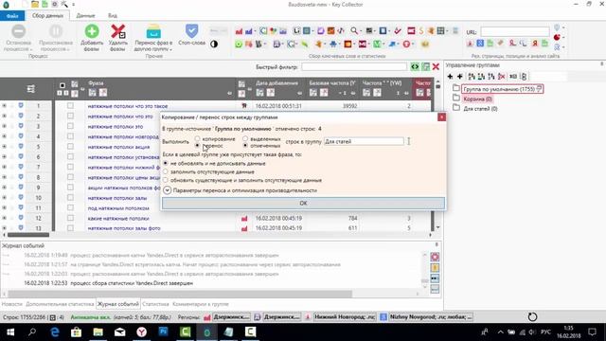Open the Перенос фраз в другую группу dropdown

(170, 49)
